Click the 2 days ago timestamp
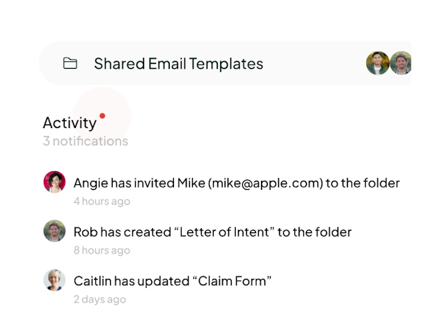Viewport: 428px width, 313px height. pyautogui.click(x=100, y=299)
